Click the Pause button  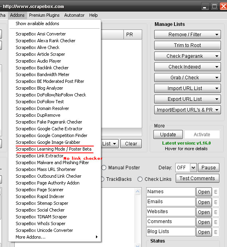[208, 168]
